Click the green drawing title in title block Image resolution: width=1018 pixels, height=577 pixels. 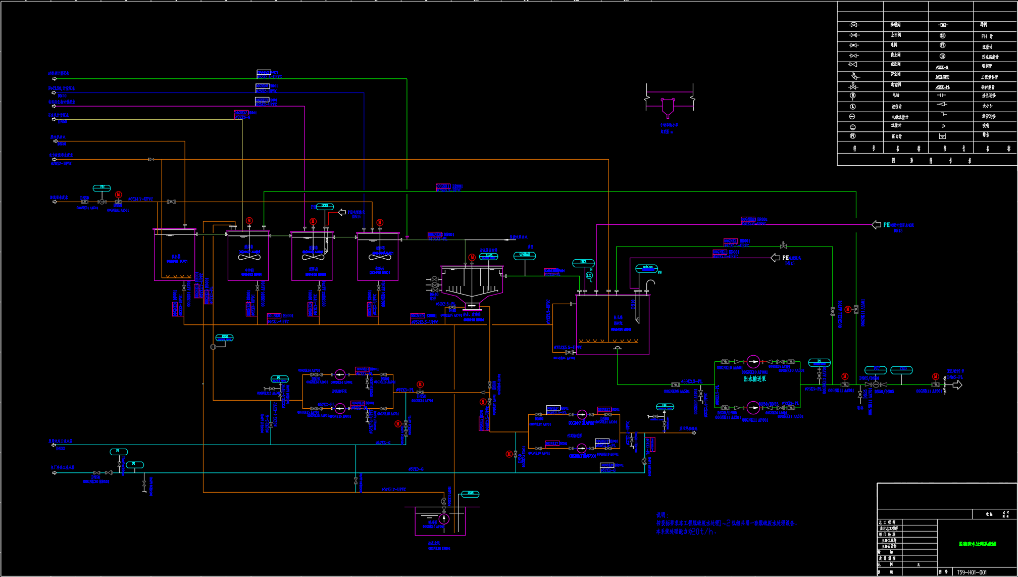pyautogui.click(x=978, y=544)
